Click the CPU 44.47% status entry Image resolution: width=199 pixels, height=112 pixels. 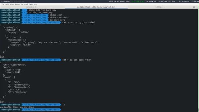(169, 1)
